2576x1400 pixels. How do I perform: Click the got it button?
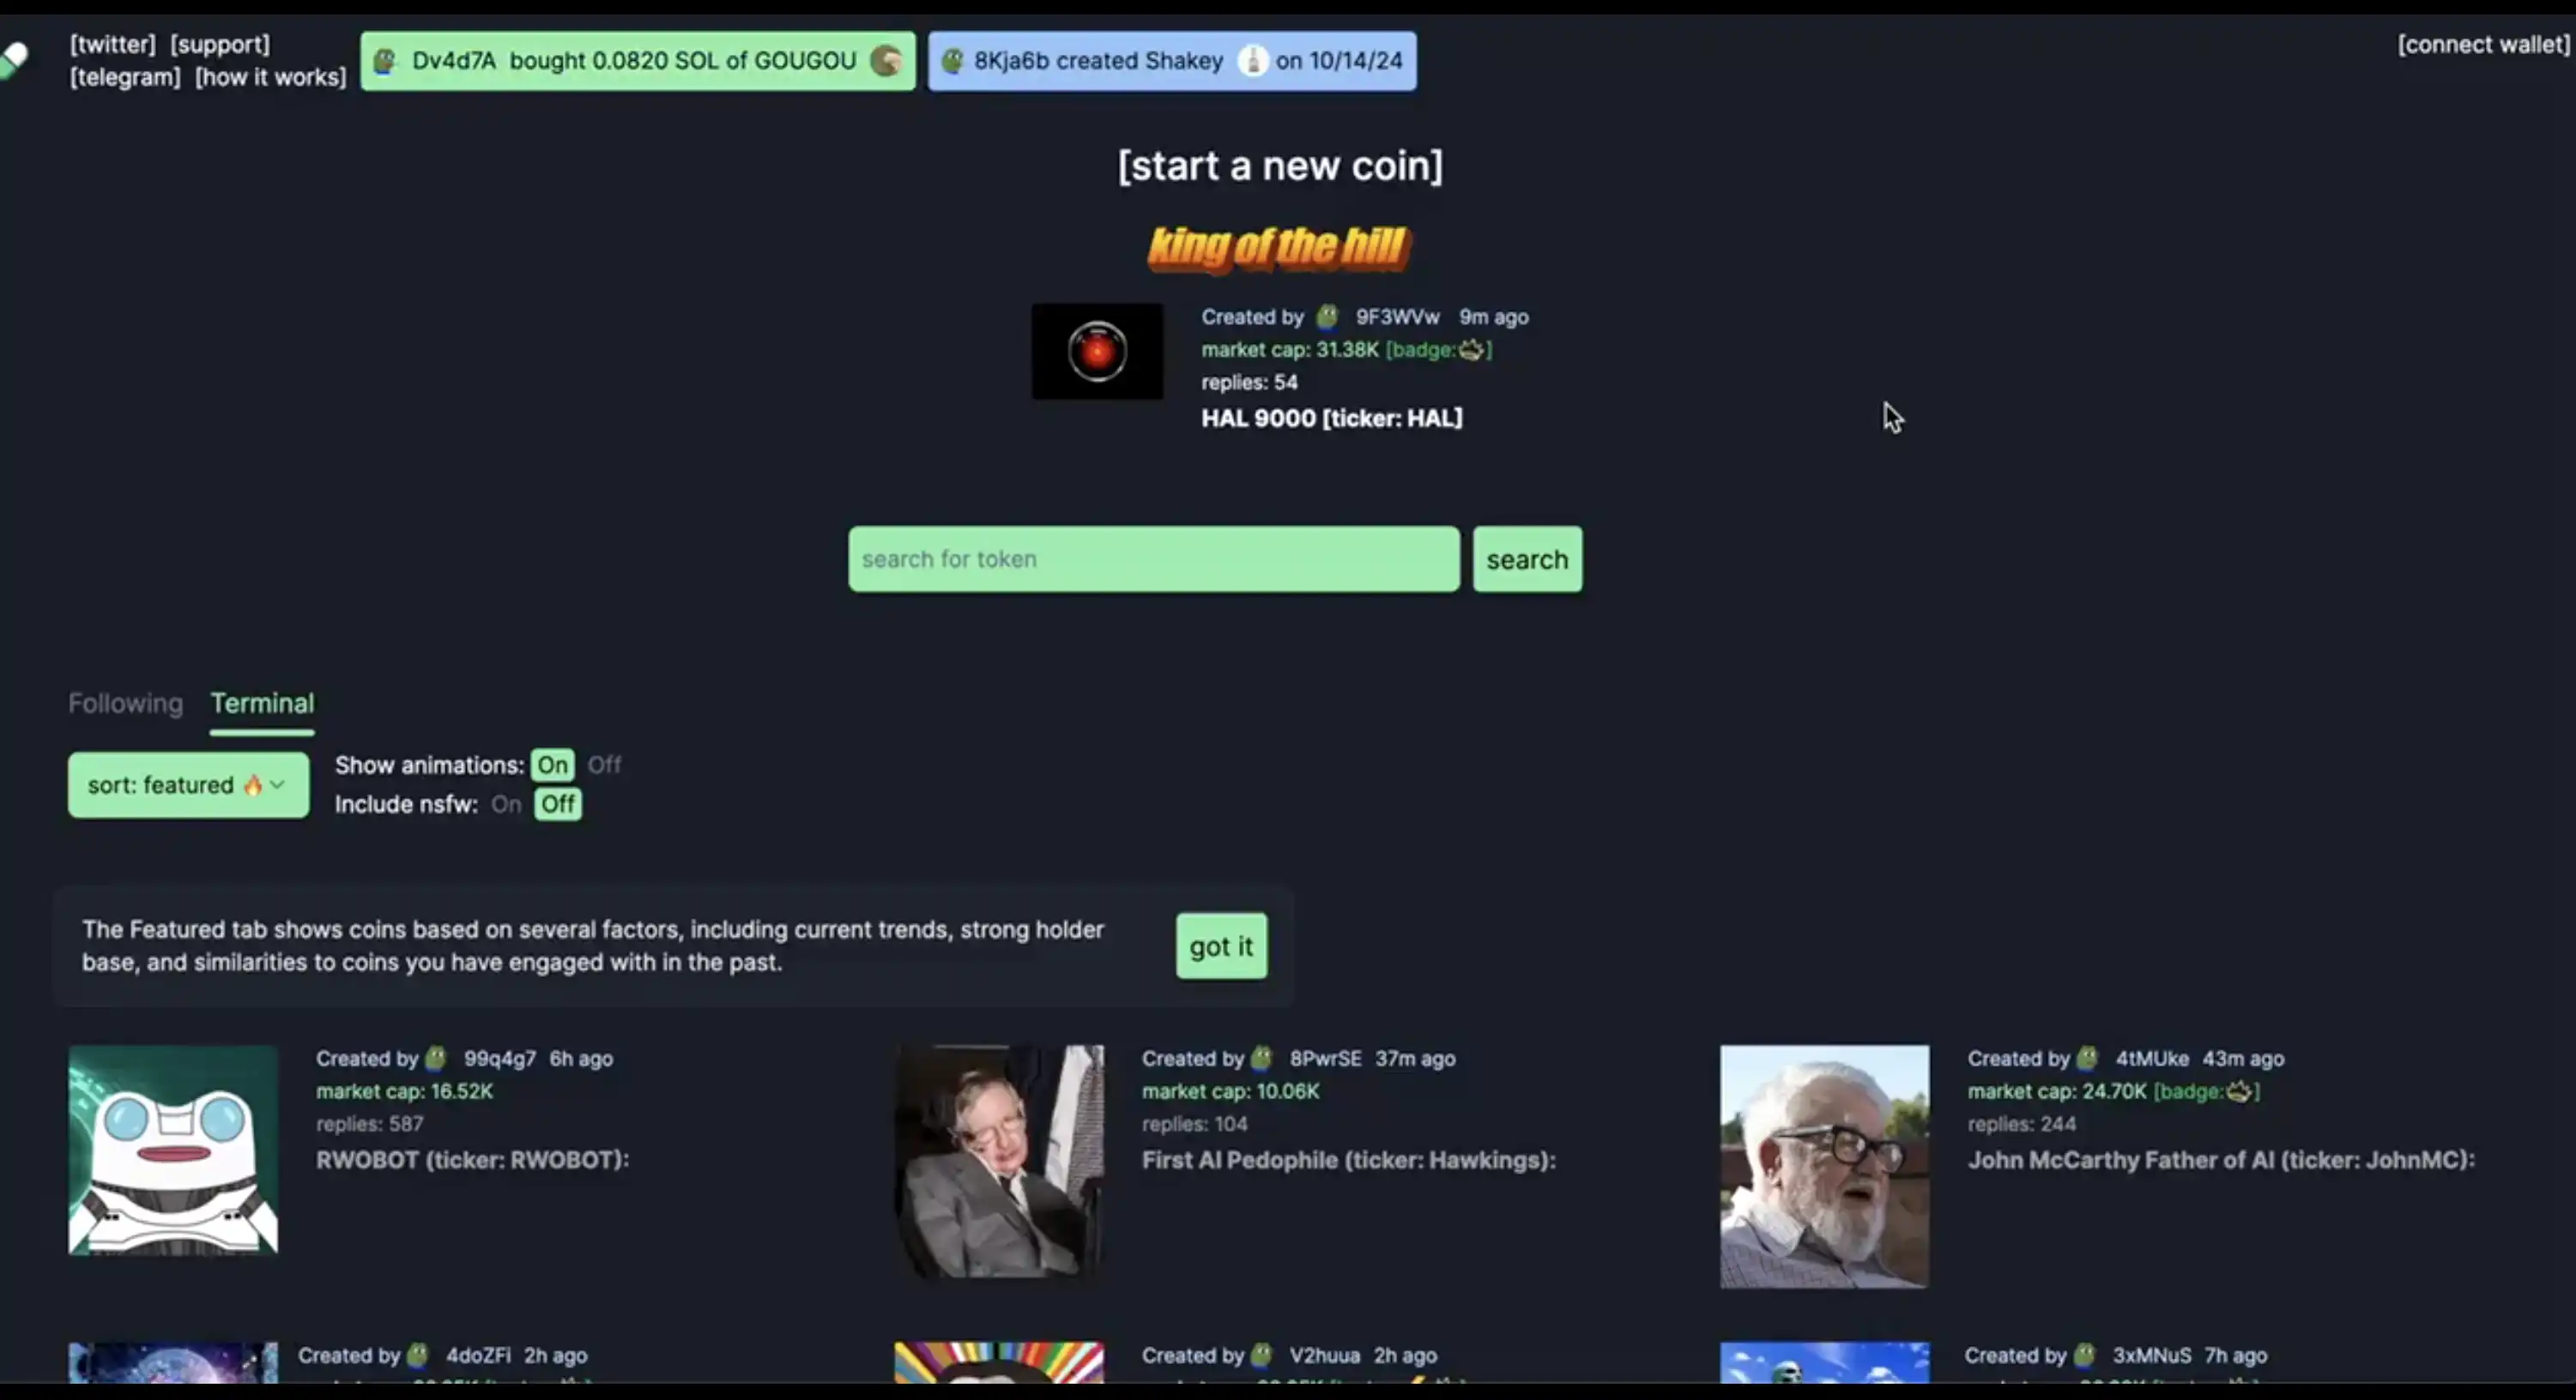[x=1221, y=944]
